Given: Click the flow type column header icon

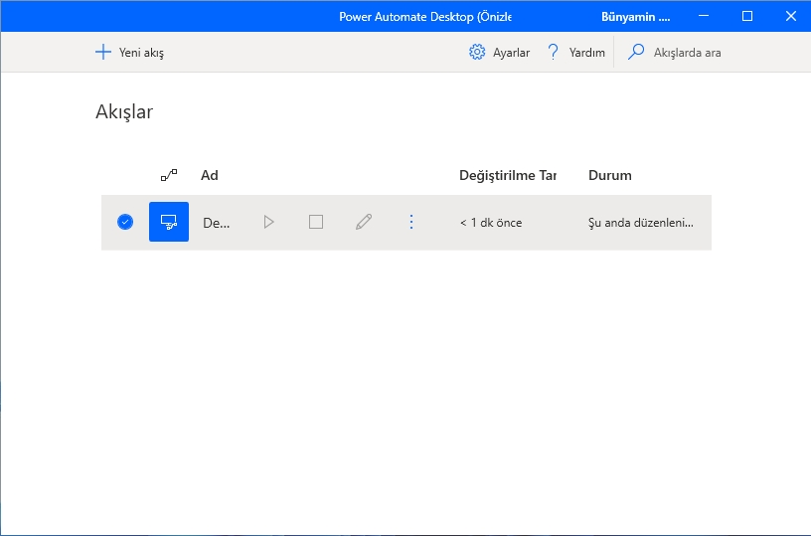Looking at the screenshot, I should point(169,175).
